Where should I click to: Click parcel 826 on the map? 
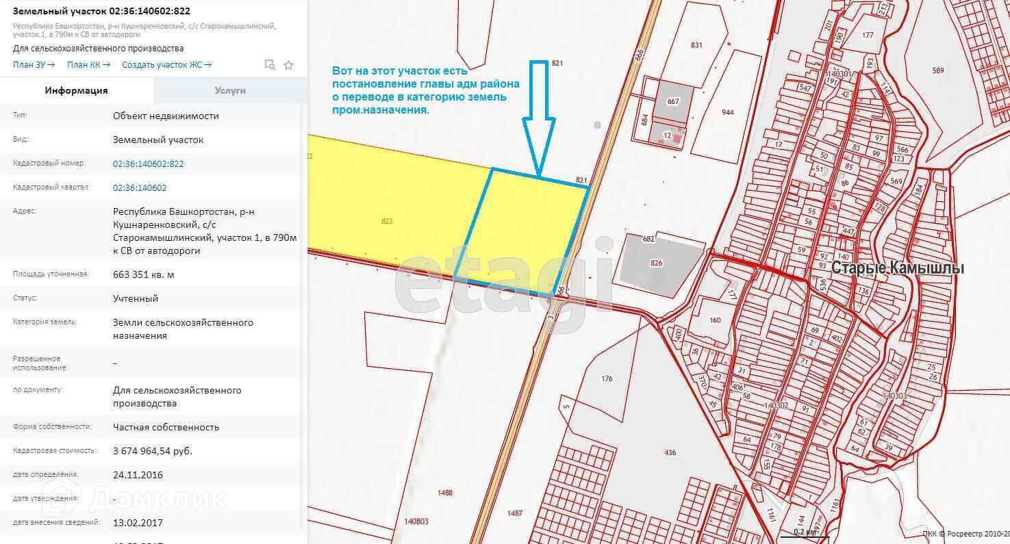pyautogui.click(x=657, y=263)
